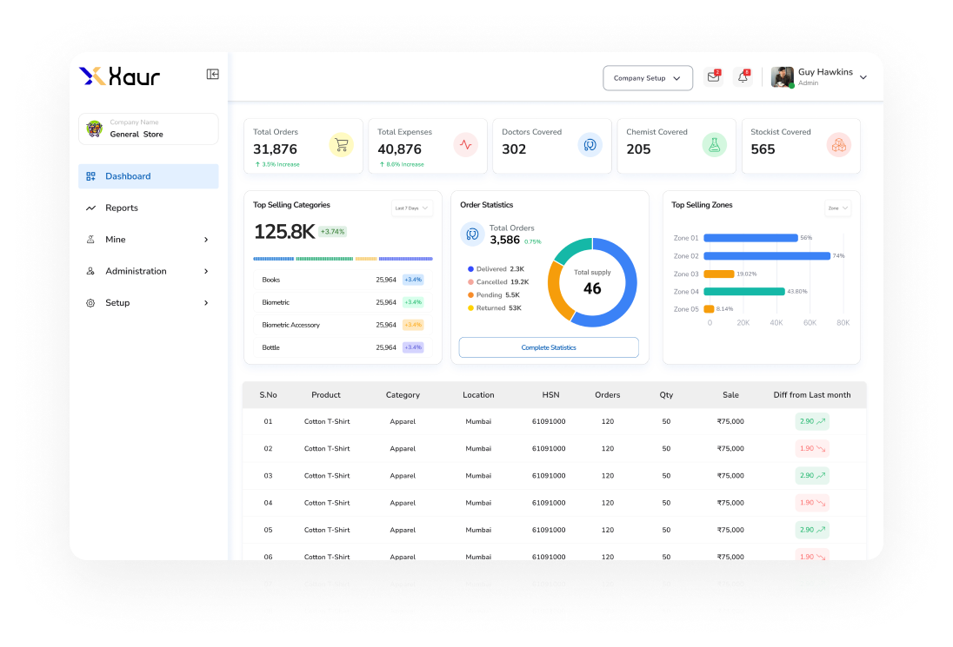Screen dimensions: 953x647
Task: Click the shopping cart icon on Total Orders card
Action: 342,144
